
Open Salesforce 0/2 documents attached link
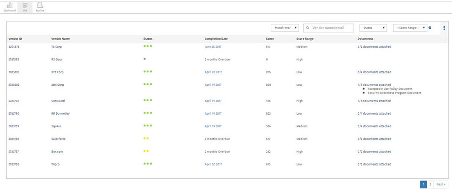point(374,139)
